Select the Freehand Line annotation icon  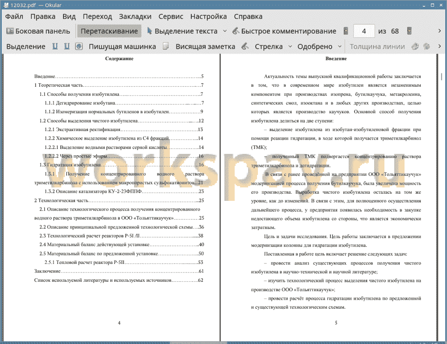(245, 46)
